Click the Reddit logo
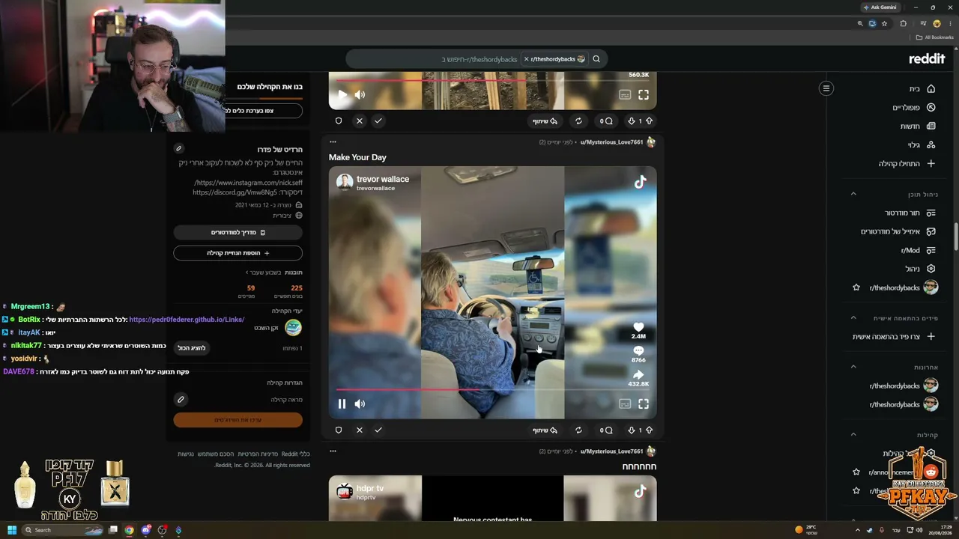Image resolution: width=959 pixels, height=539 pixels. point(927,59)
